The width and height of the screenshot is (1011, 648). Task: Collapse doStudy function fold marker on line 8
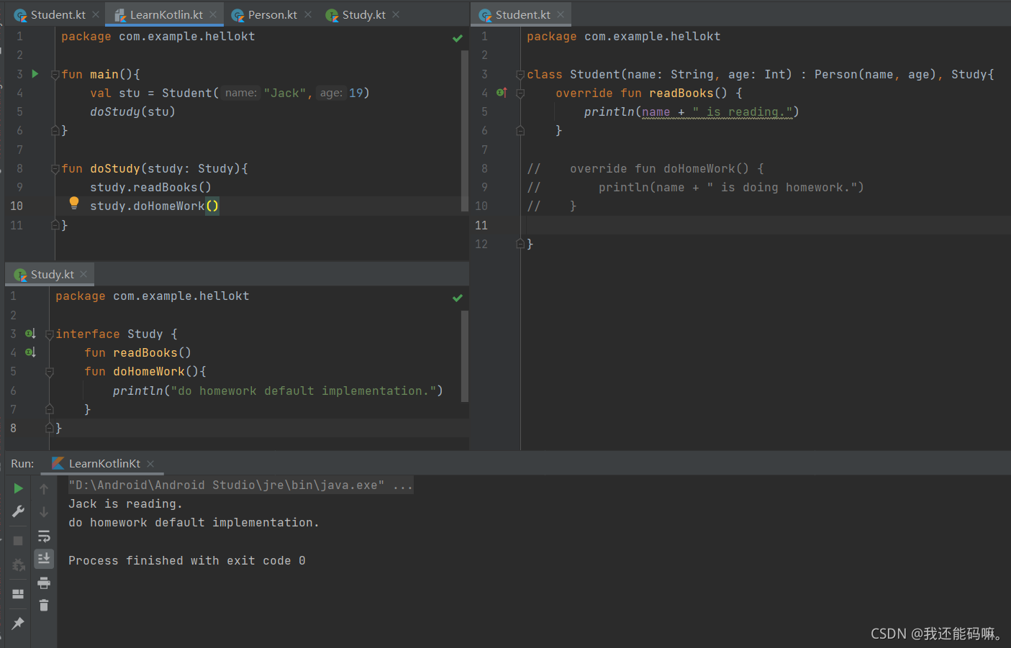[x=55, y=169]
